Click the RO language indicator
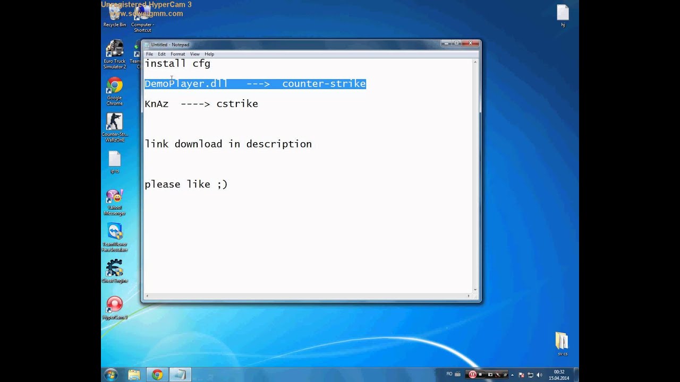The image size is (680, 382). [x=449, y=374]
